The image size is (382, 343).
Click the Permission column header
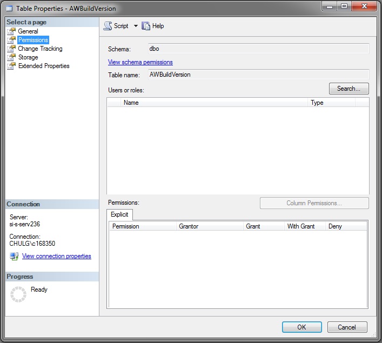tap(143, 226)
